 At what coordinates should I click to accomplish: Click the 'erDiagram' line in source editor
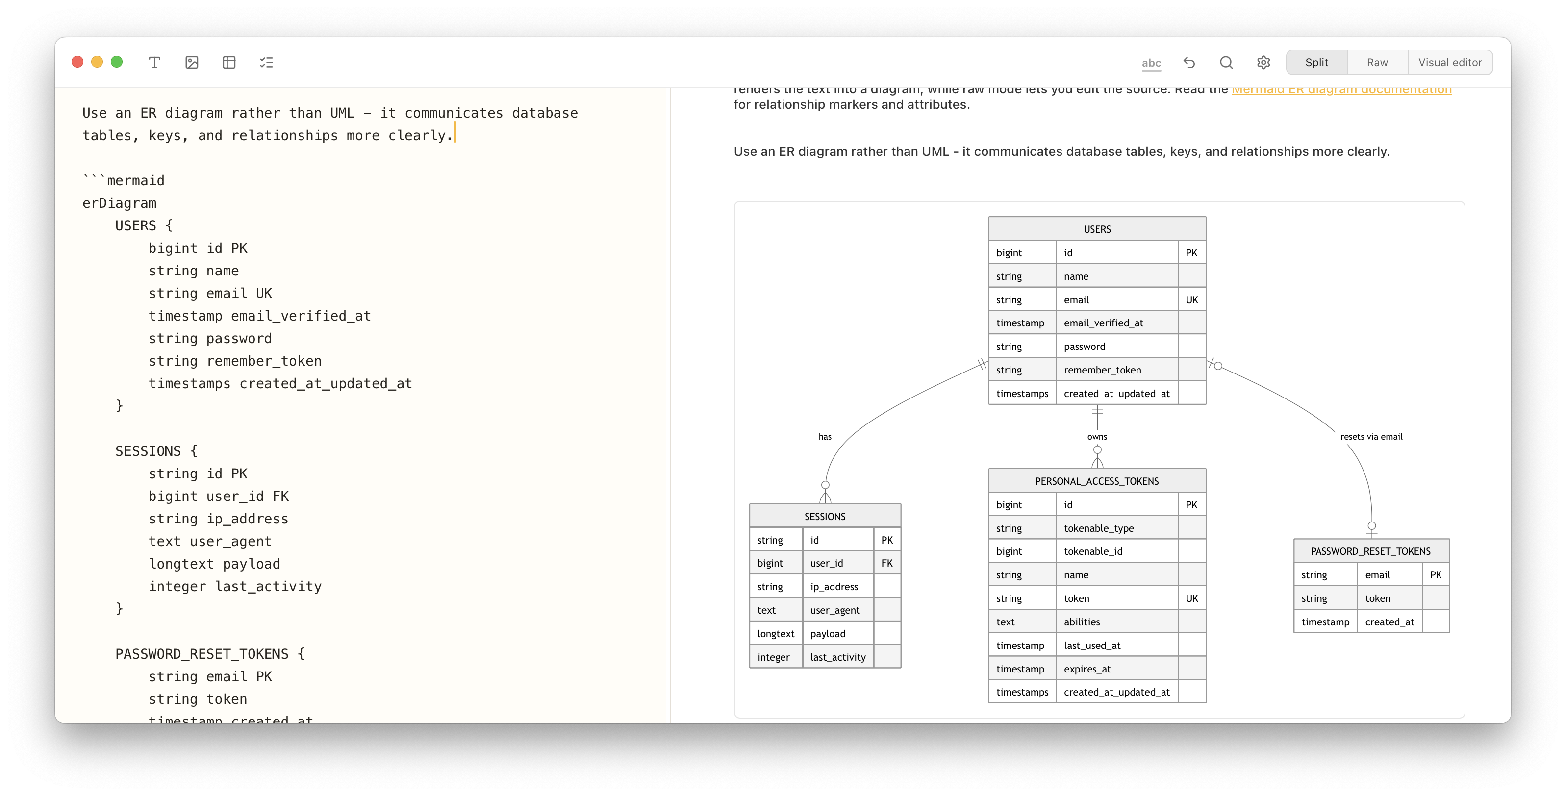point(120,203)
